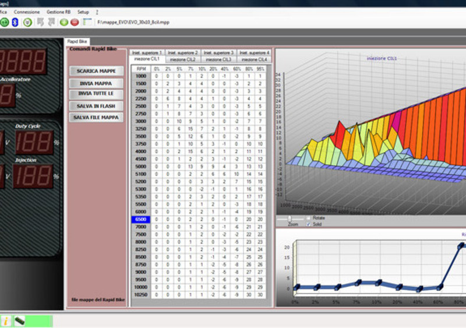The width and height of the screenshot is (466, 328).
Task: Click the red minus remove icon
Action: 75,22
